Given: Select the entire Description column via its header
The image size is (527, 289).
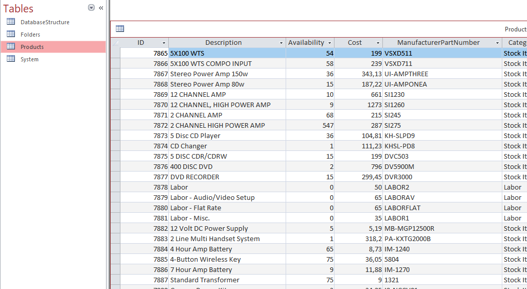Looking at the screenshot, I should 223,43.
